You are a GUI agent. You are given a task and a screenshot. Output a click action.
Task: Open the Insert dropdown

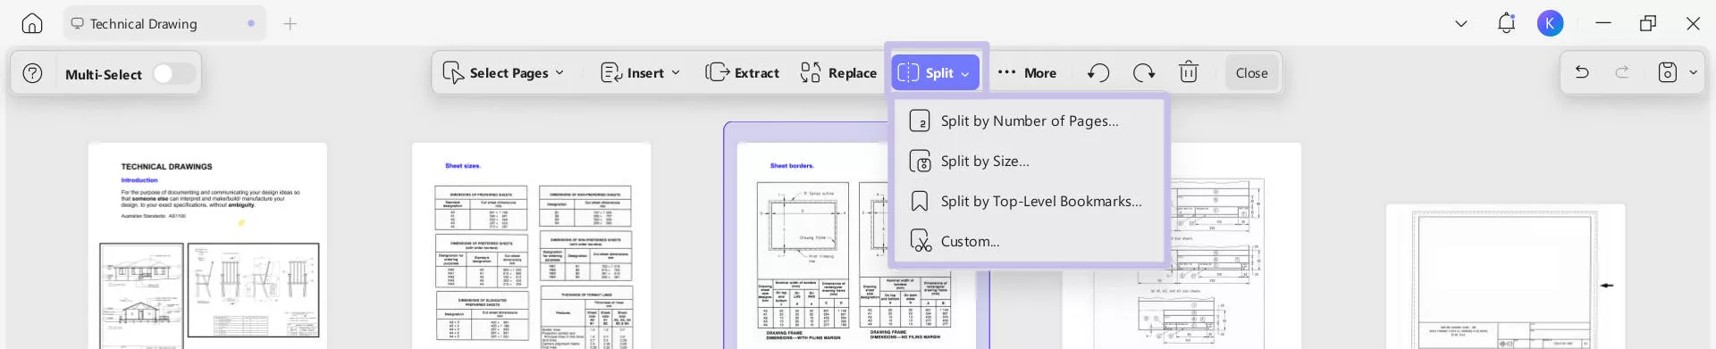tap(640, 73)
